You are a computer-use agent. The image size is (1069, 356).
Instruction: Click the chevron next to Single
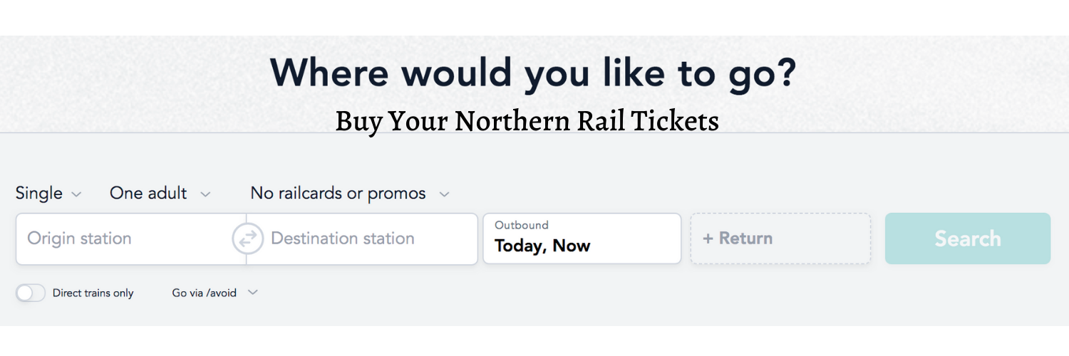click(x=76, y=194)
